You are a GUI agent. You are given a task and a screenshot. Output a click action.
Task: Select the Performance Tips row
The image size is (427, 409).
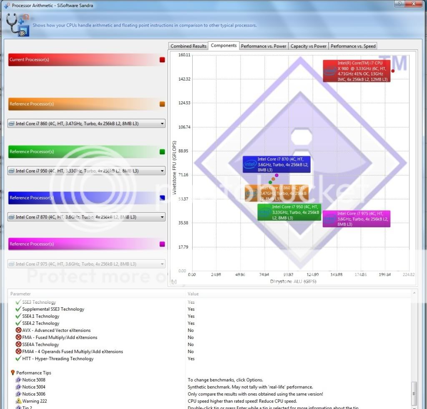[x=210, y=373]
